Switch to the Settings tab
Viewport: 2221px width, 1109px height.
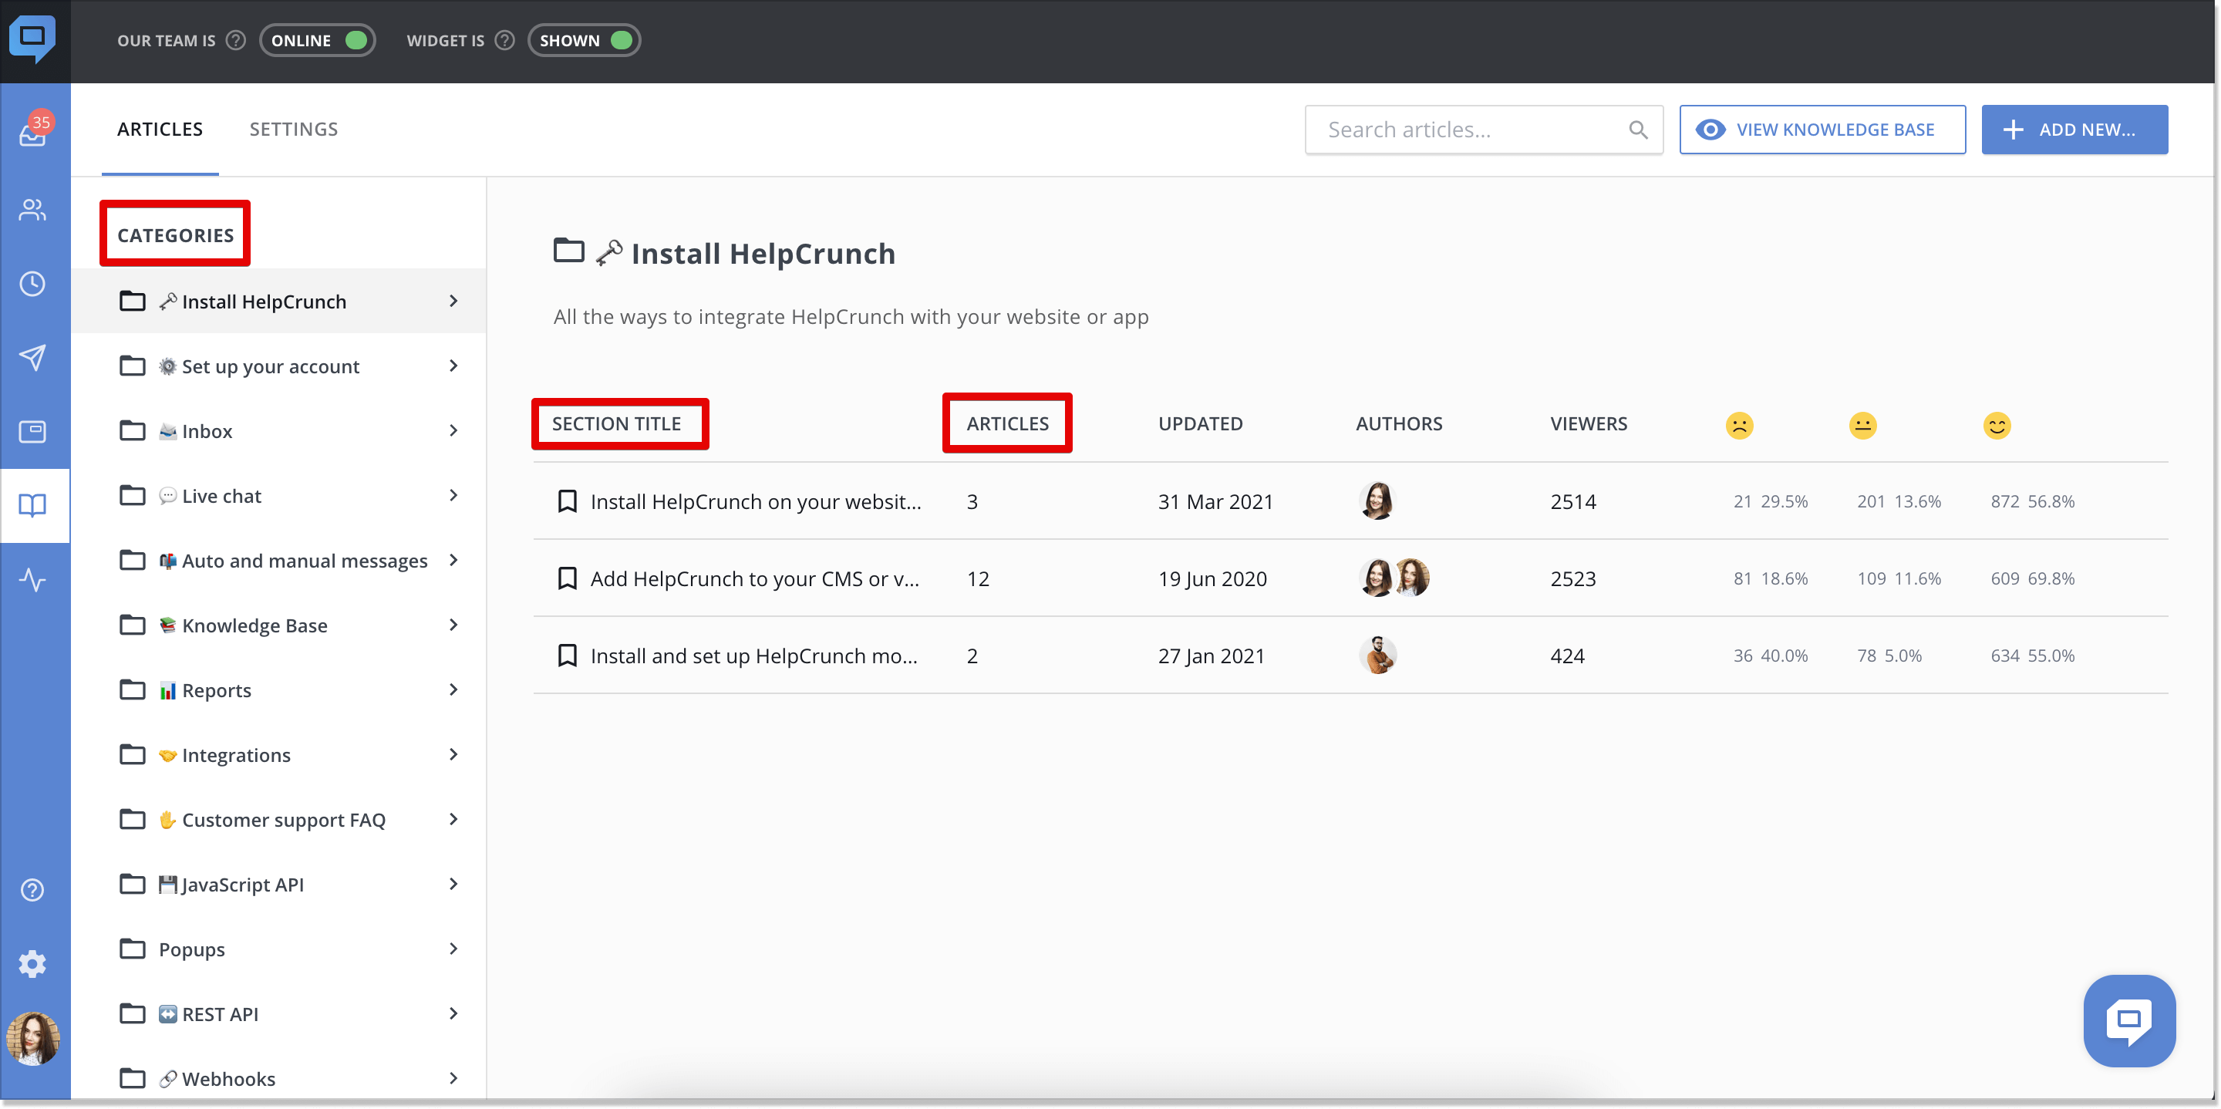point(293,130)
